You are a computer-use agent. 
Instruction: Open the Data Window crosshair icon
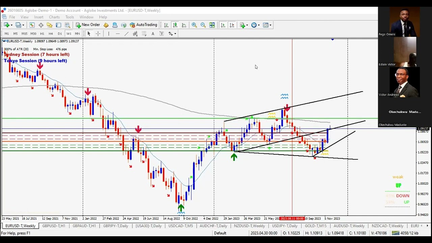pos(41,25)
